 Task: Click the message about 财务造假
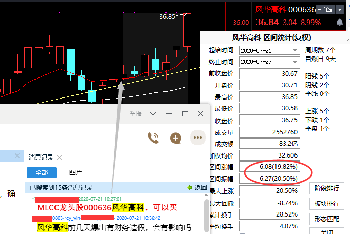(x=114, y=228)
